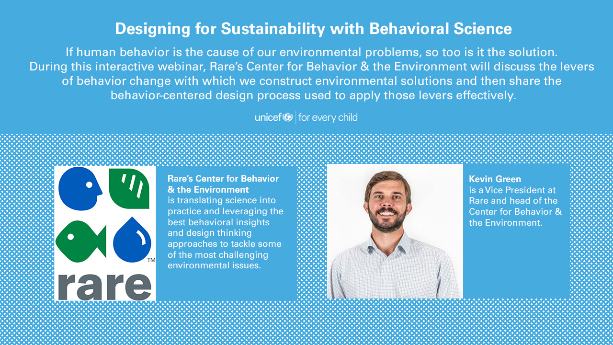
Task: Click the UNICEF globe emblem
Action: click(287, 117)
